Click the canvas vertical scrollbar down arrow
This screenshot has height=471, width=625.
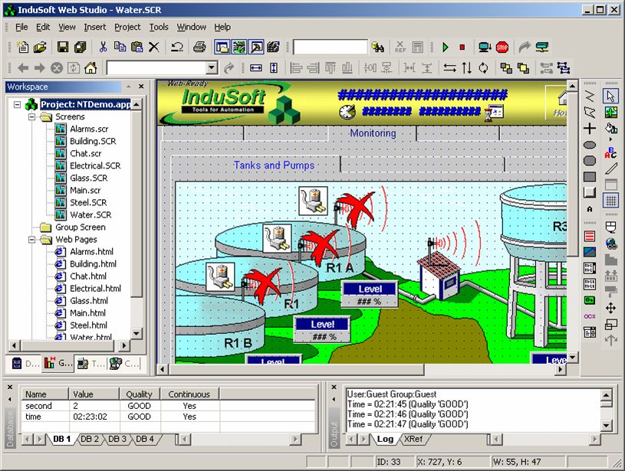[x=572, y=357]
